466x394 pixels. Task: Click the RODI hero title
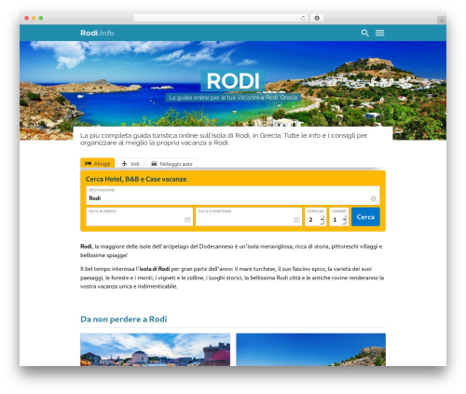click(233, 81)
